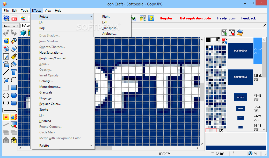Viewport: 269px width, 158px height.
Task: Add a new image format with plus icon
Action: click(x=224, y=33)
